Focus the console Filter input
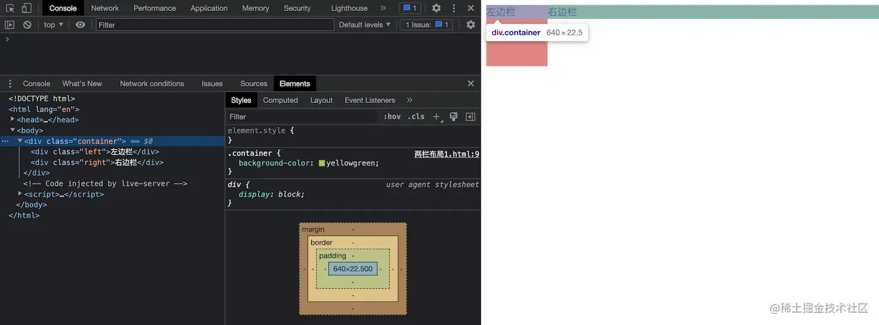The height and width of the screenshot is (325, 879). click(215, 25)
